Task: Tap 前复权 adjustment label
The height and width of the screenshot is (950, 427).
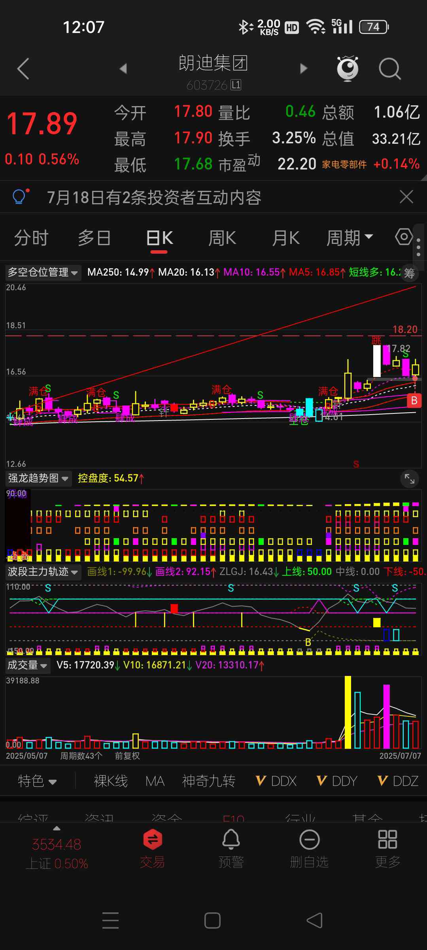Action: (x=127, y=756)
